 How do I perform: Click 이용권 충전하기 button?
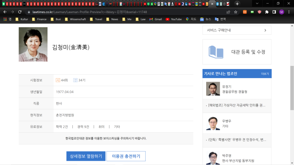pos(126,156)
